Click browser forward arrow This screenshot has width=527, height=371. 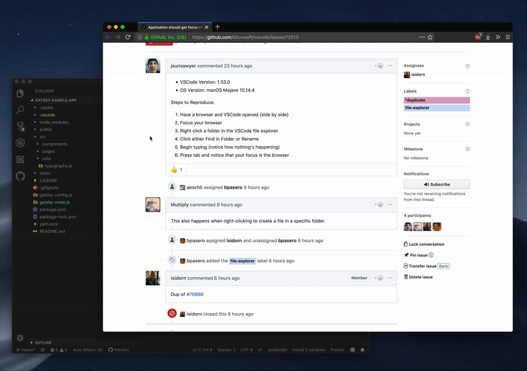[118, 37]
